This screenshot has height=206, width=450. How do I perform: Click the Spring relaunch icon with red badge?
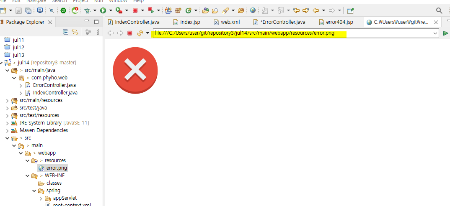pos(75,10)
